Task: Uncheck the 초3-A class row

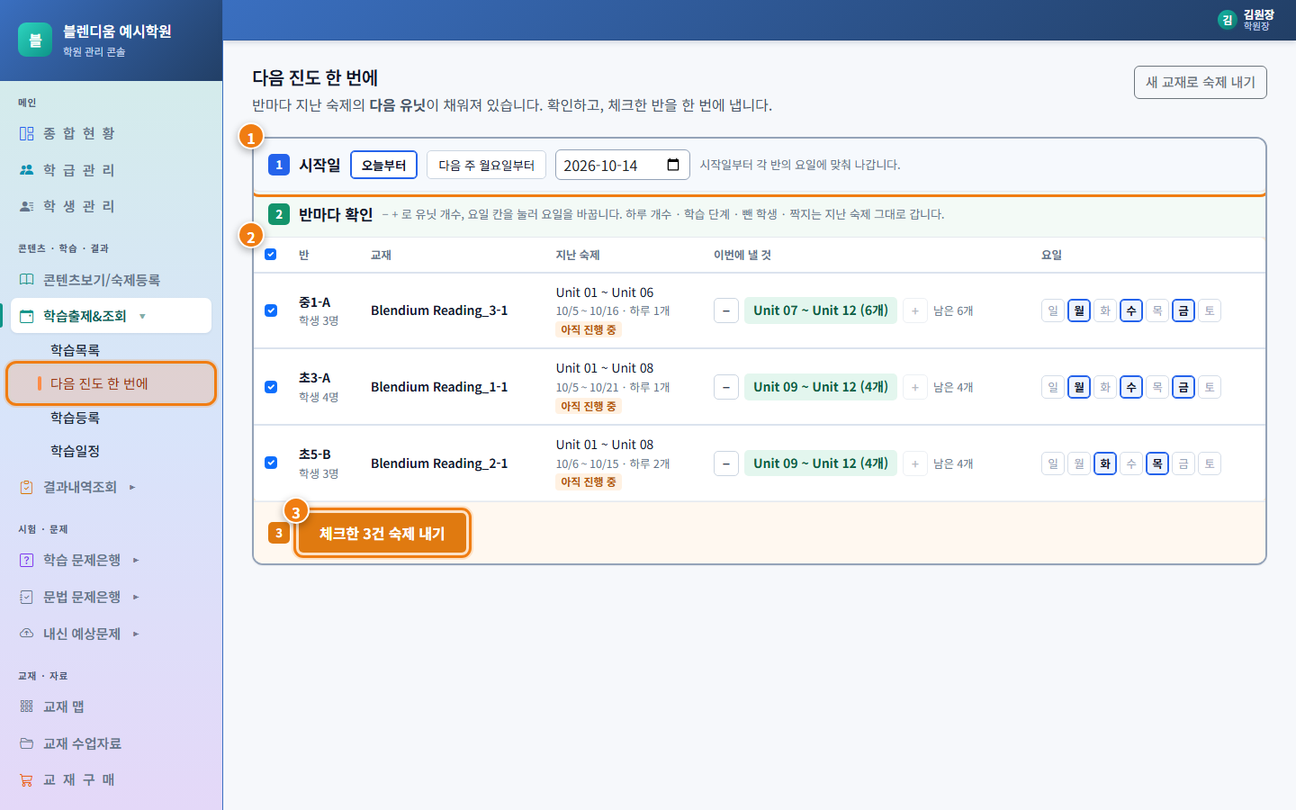Action: coord(271,387)
